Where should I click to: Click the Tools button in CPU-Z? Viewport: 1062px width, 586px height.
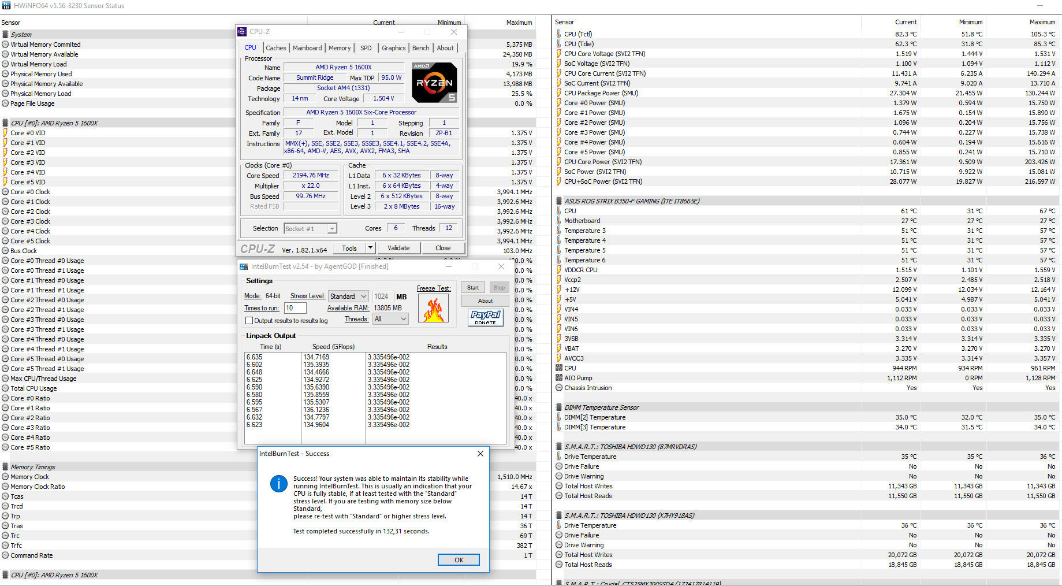tap(349, 248)
